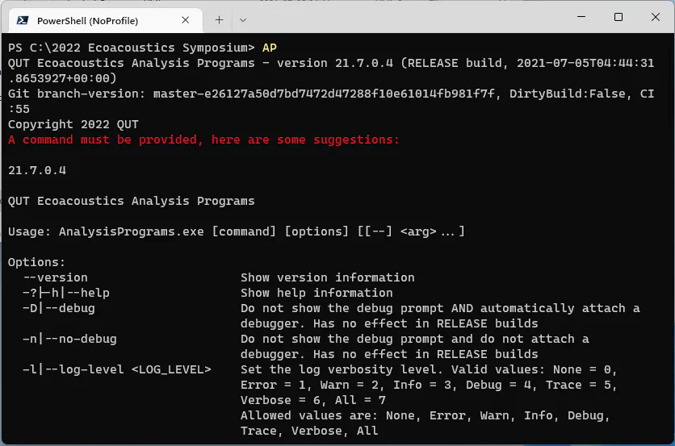This screenshot has height=446, width=675.
Task: Click the --version option text
Action: 55,277
